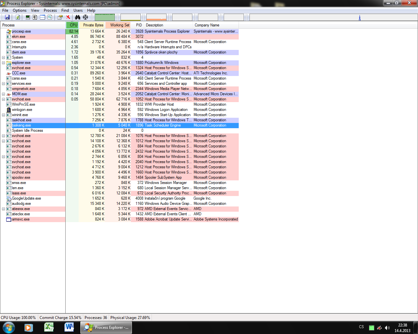Select the System Idle Process row
418x334 pixels.
(120, 130)
